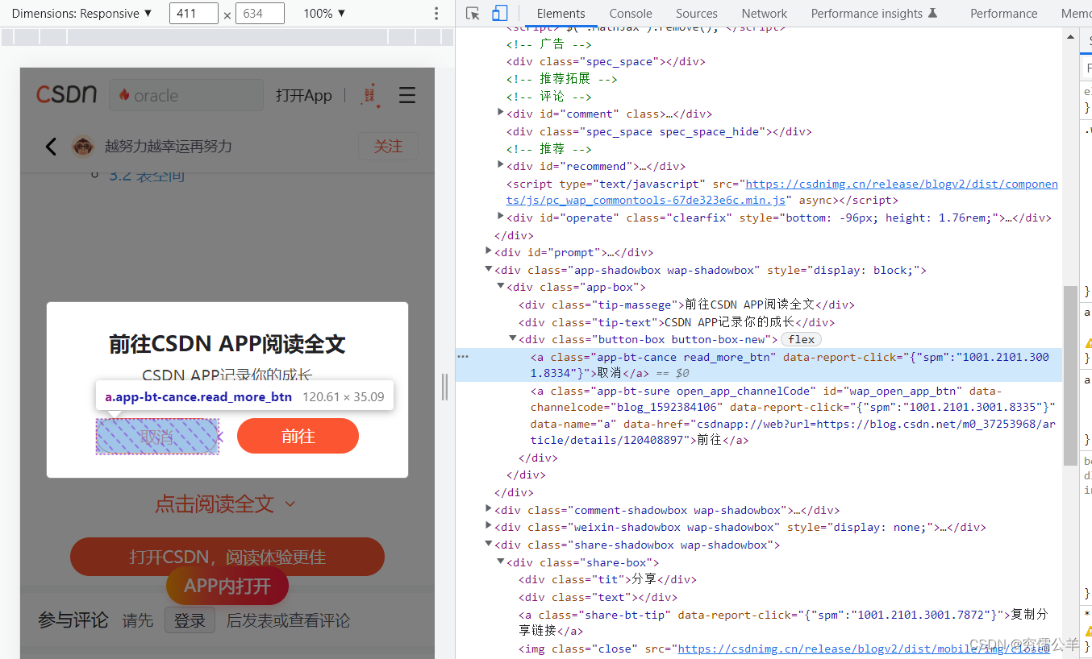
Task: Open the hamburger menu on the page
Action: [407, 95]
